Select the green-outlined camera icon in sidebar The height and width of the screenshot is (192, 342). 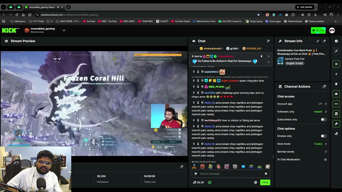point(336,64)
